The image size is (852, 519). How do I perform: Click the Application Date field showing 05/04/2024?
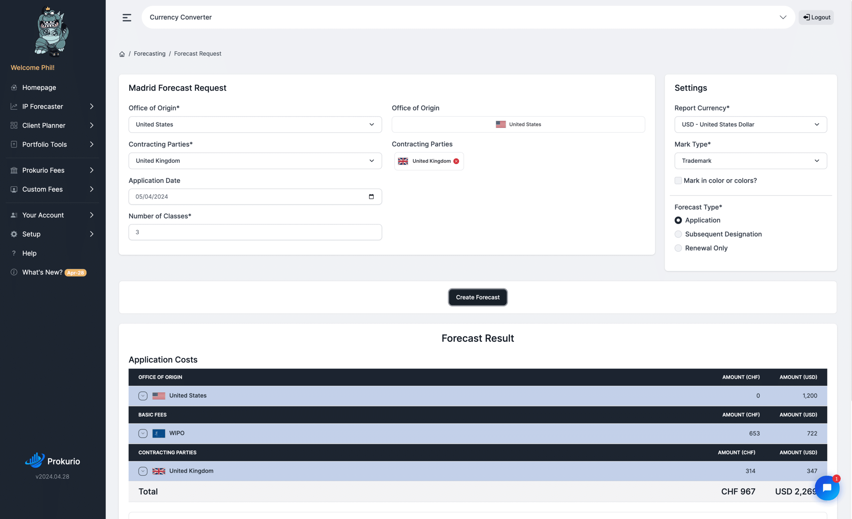[x=255, y=197]
